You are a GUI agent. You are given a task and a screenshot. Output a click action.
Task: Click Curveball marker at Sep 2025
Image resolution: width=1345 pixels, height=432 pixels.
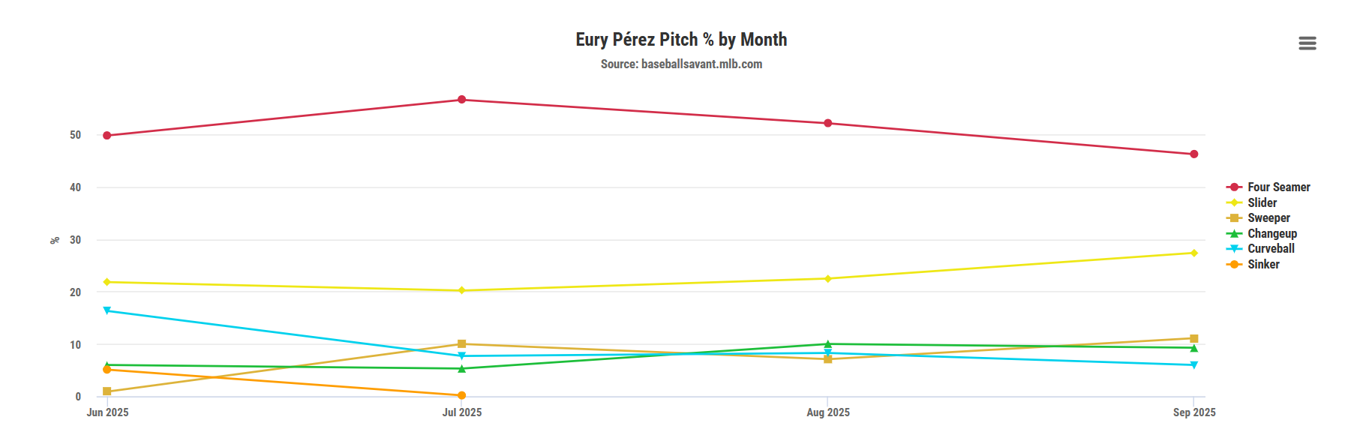click(x=1194, y=365)
